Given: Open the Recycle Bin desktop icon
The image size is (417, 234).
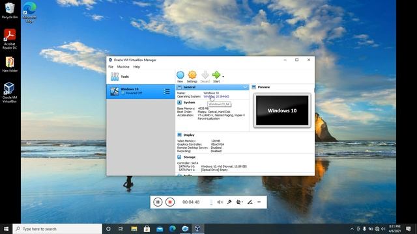Looking at the screenshot, I should [10, 10].
